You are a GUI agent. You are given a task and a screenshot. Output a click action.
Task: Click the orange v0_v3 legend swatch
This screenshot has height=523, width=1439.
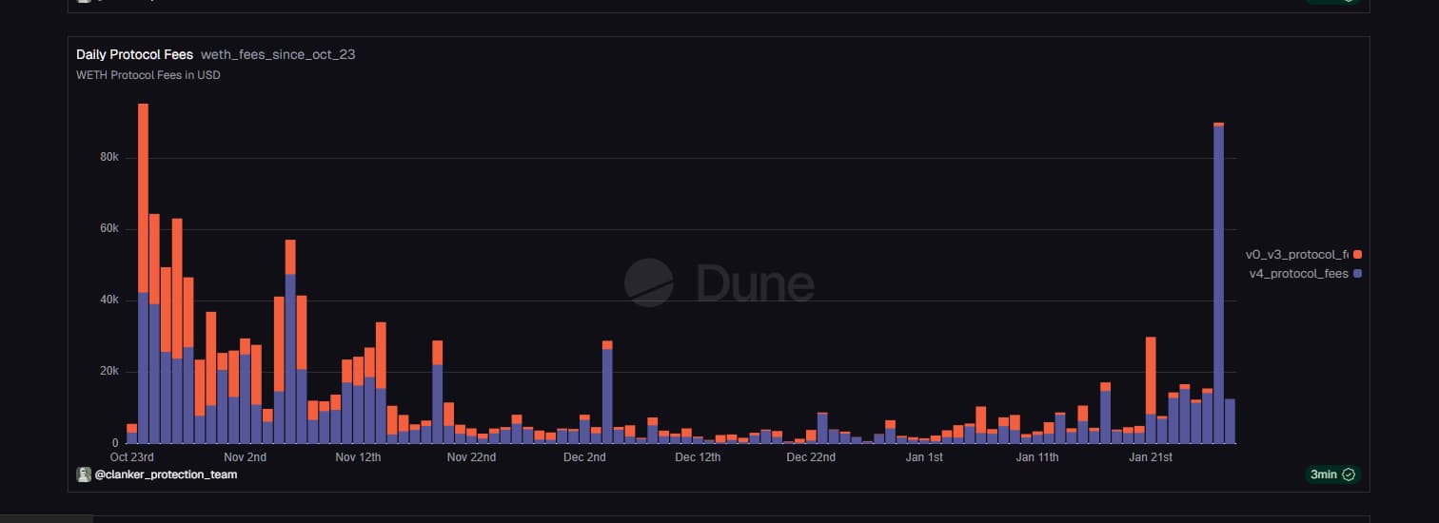[x=1357, y=254]
